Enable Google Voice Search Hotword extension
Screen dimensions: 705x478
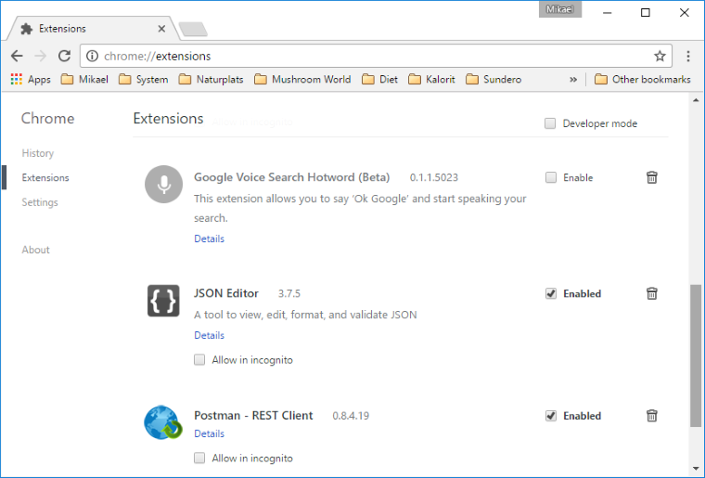click(x=551, y=177)
